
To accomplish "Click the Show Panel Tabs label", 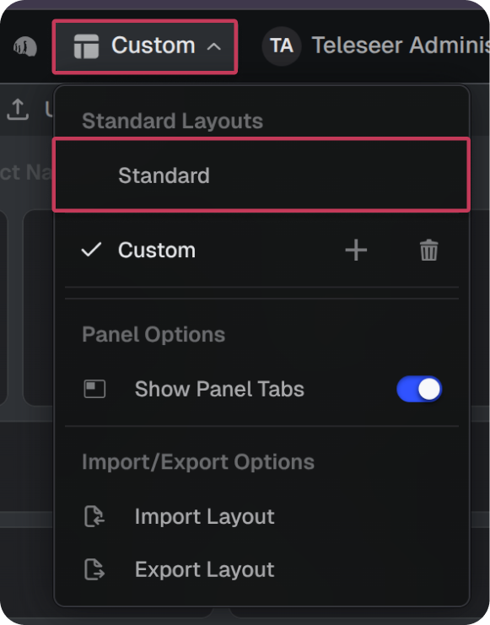I will [x=219, y=389].
